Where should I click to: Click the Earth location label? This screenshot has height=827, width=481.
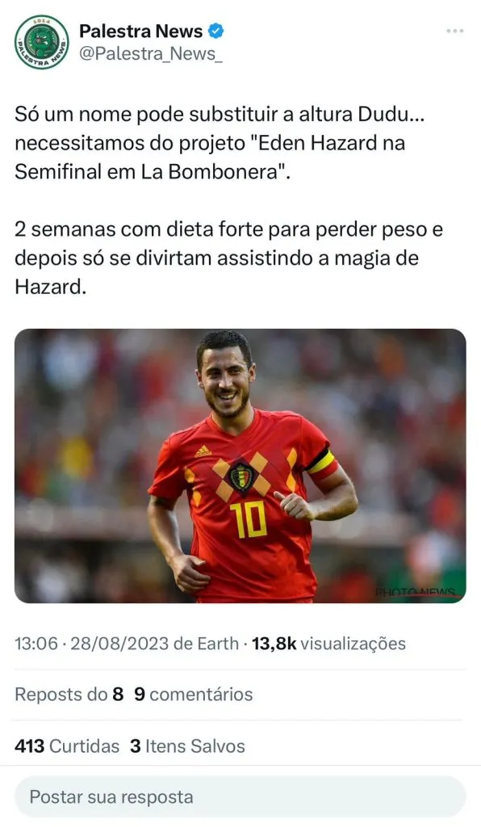tap(218, 644)
